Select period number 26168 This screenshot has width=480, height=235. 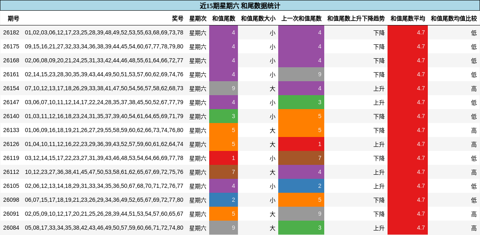tap(12, 61)
